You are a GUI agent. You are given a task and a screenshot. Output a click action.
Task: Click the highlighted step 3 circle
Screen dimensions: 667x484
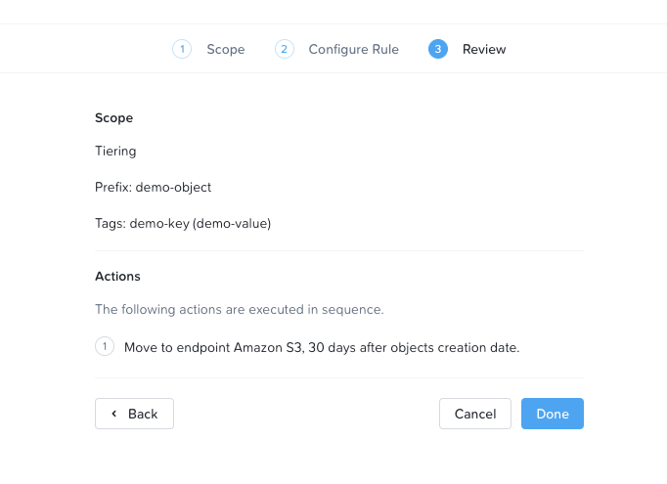[438, 49]
